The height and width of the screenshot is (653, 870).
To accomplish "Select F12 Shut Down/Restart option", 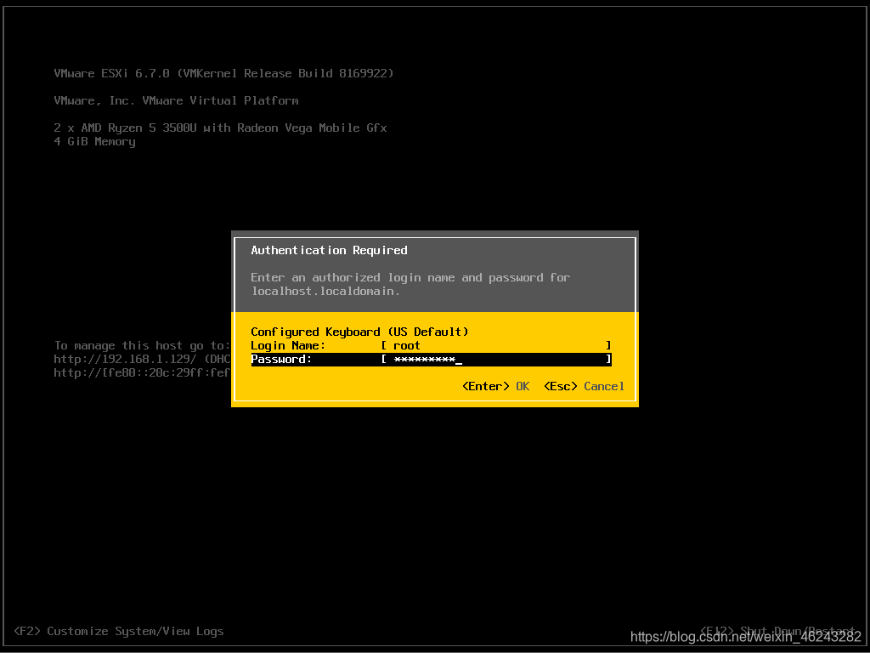I will (x=777, y=632).
